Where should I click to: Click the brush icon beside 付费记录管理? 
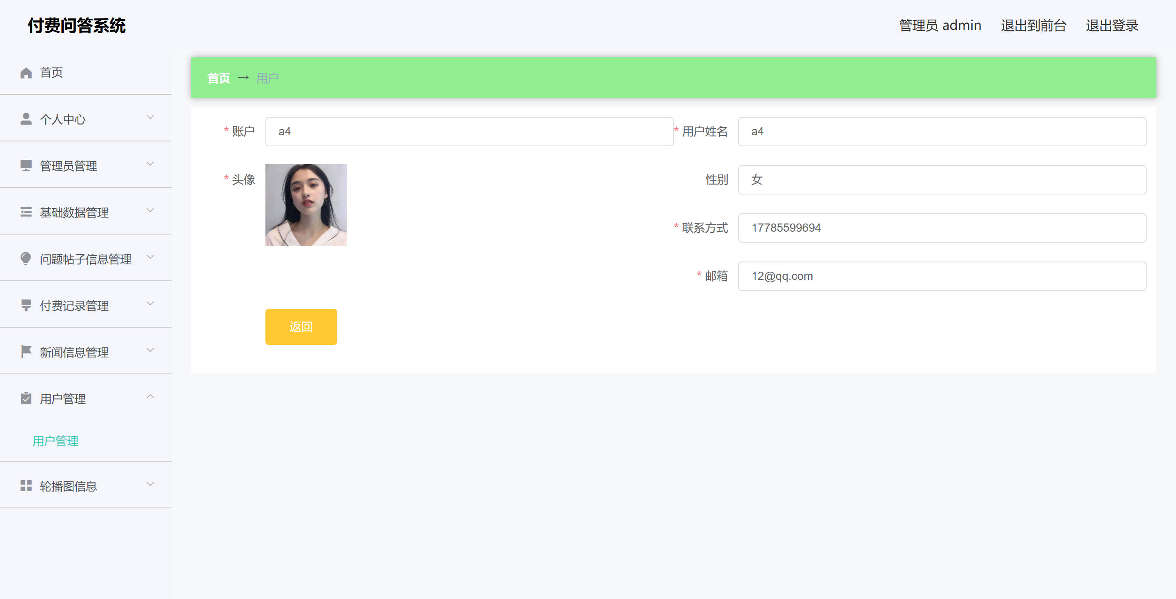coord(26,305)
